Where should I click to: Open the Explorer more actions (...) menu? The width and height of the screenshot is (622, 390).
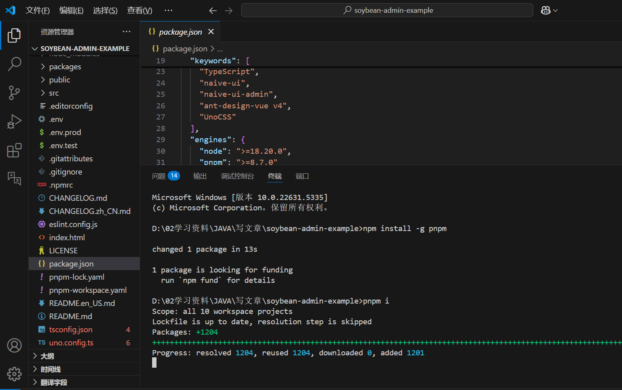tap(127, 31)
